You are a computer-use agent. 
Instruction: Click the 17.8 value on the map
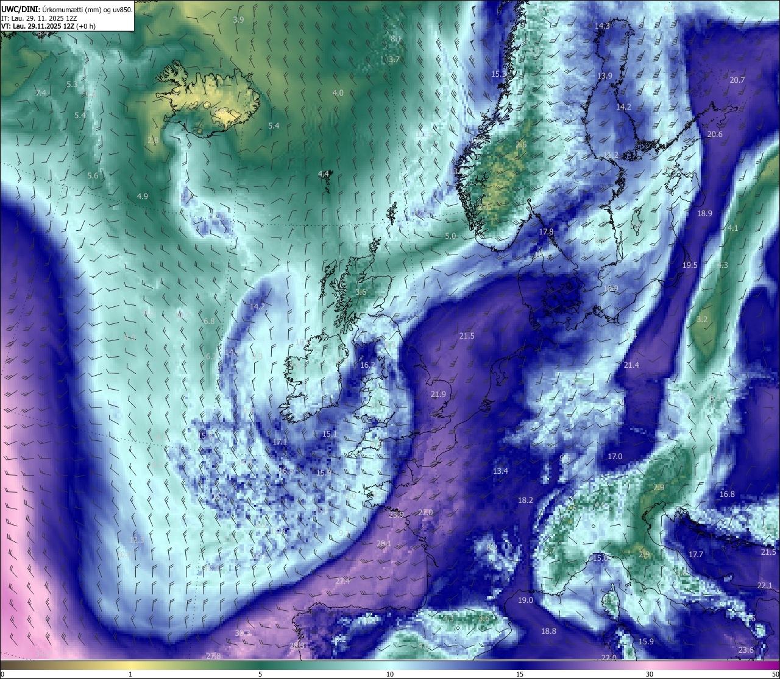point(546,231)
